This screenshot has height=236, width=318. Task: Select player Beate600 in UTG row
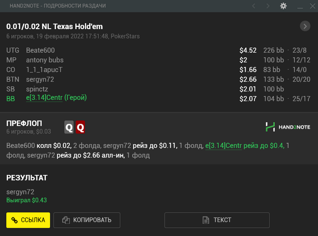(40, 50)
